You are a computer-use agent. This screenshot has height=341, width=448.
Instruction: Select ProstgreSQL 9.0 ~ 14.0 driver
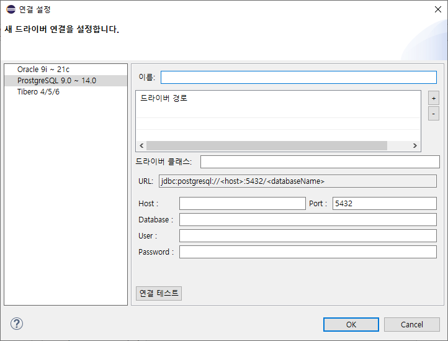(66, 81)
